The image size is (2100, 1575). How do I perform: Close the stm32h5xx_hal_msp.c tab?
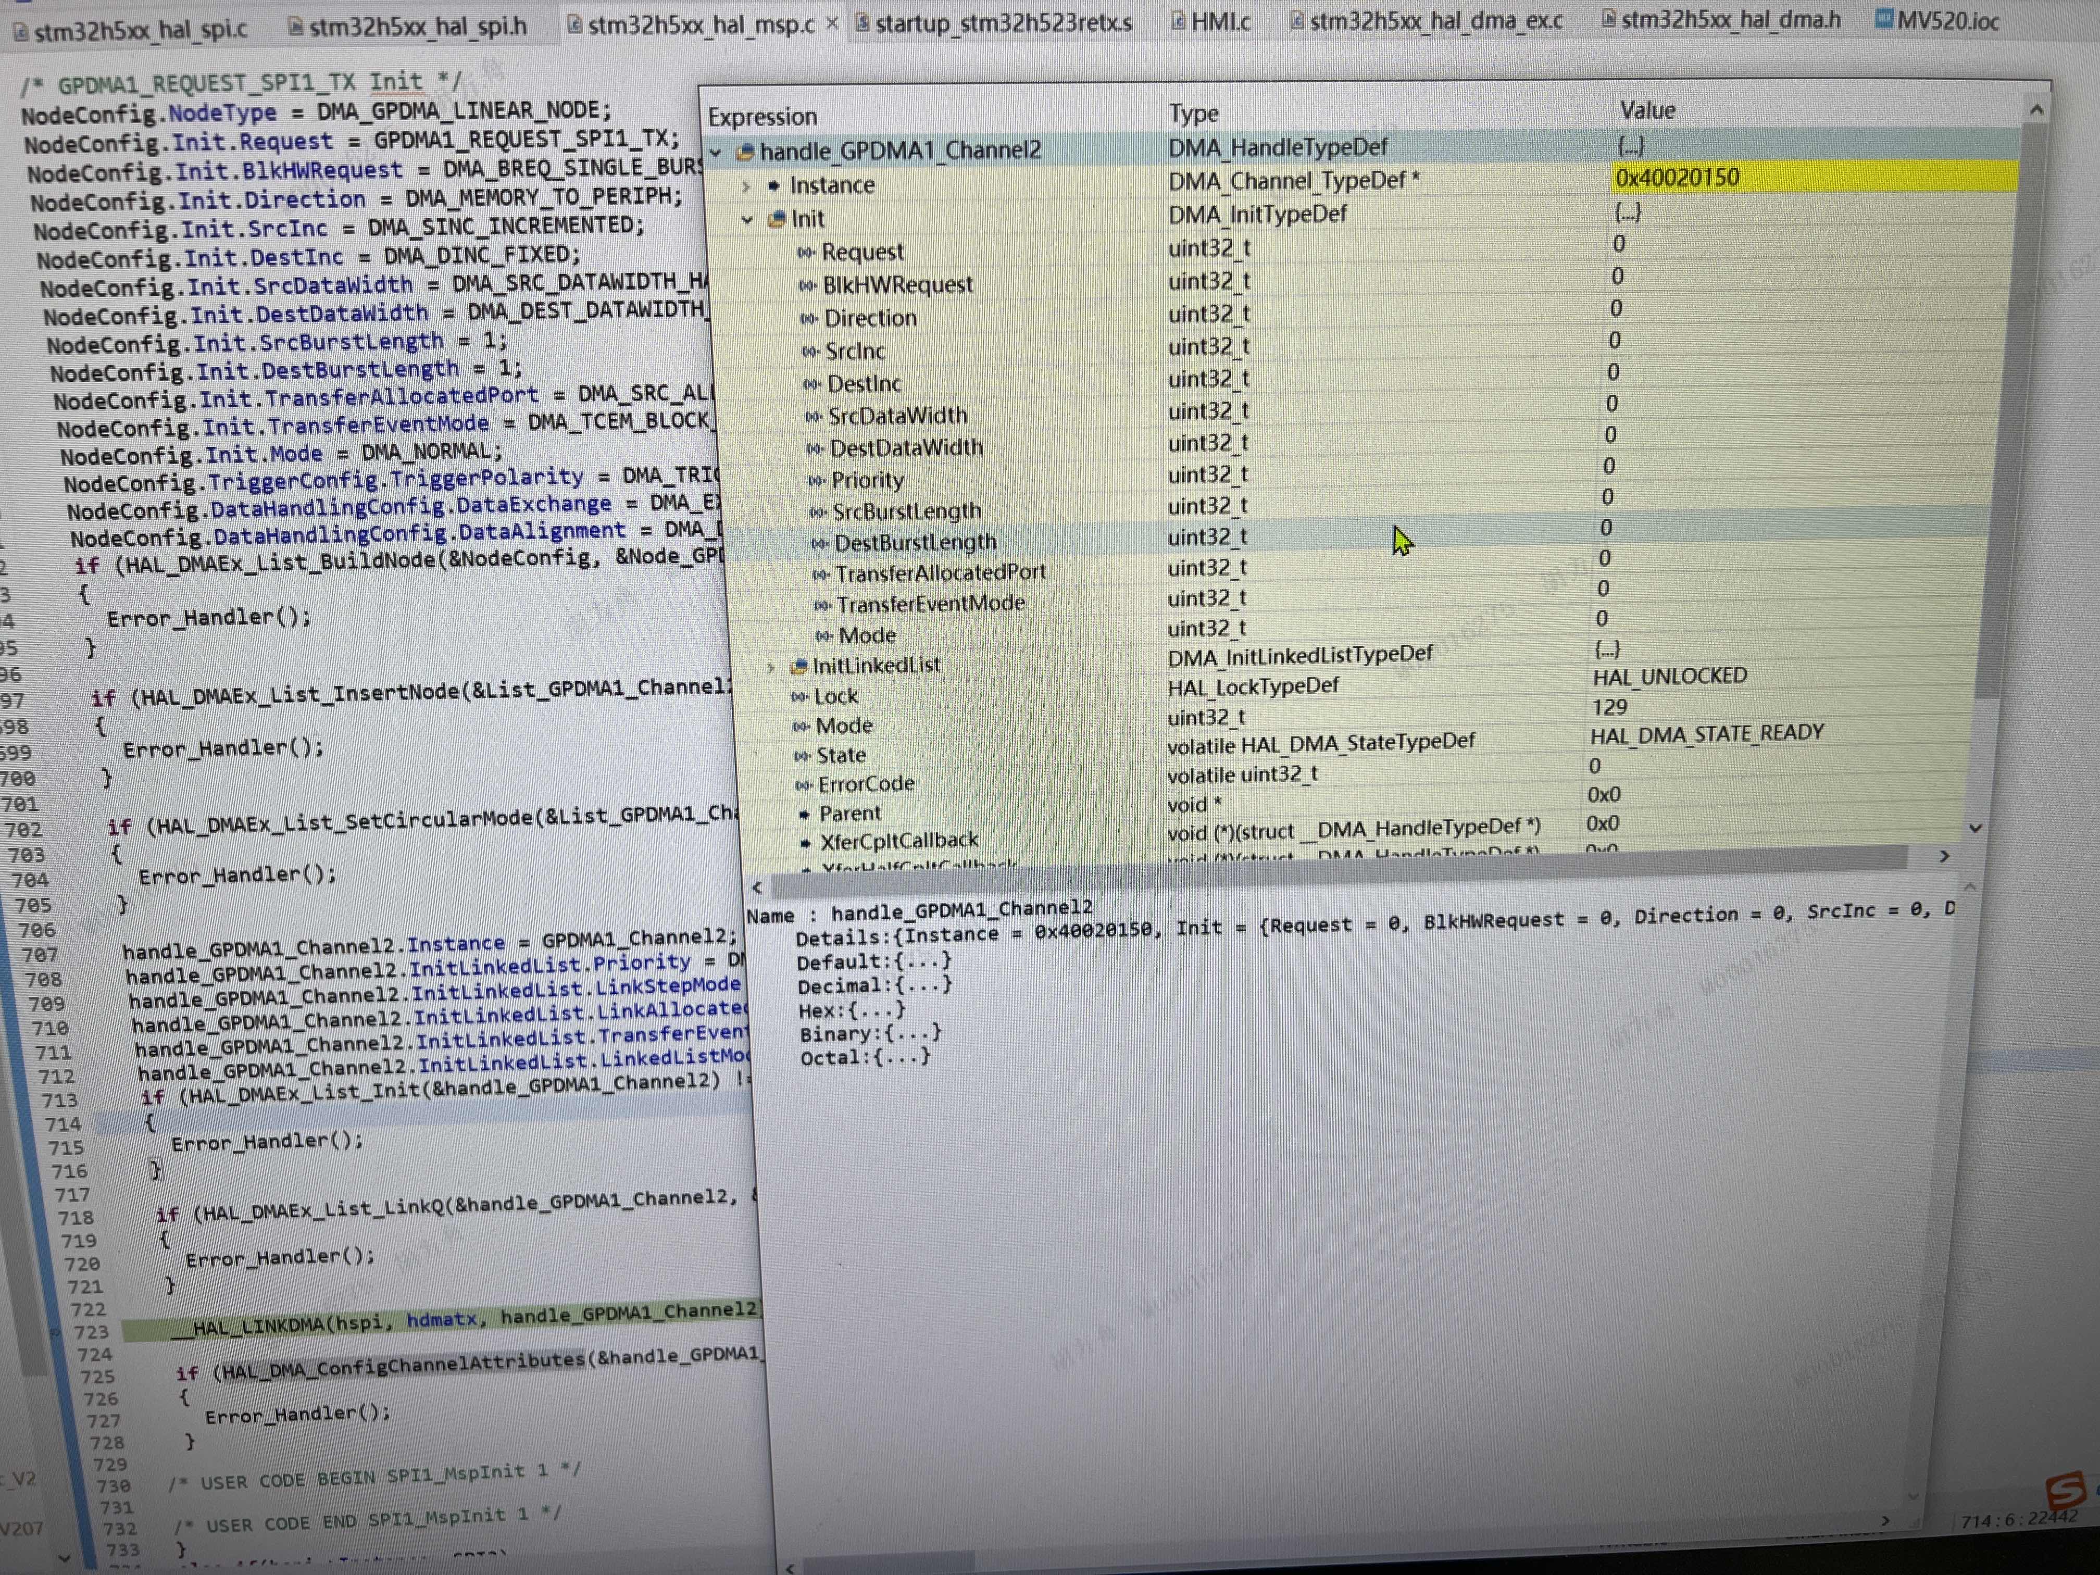(x=832, y=23)
